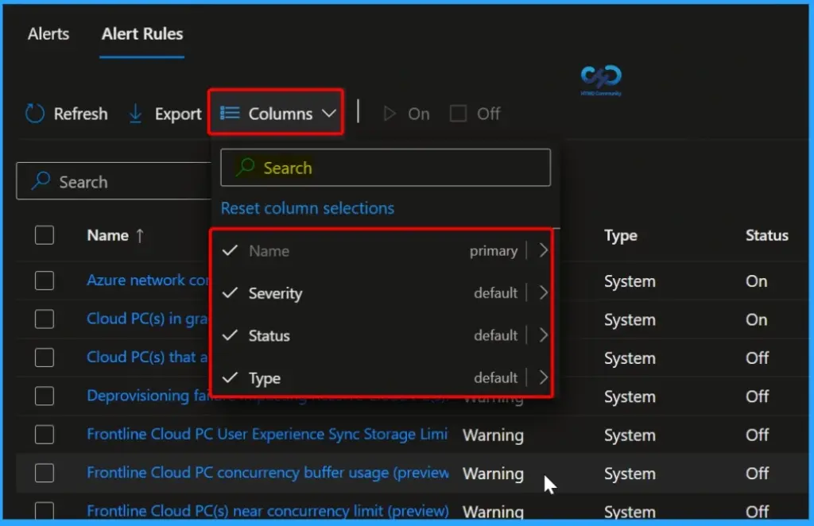
Task: Click the Status column header
Action: (767, 235)
